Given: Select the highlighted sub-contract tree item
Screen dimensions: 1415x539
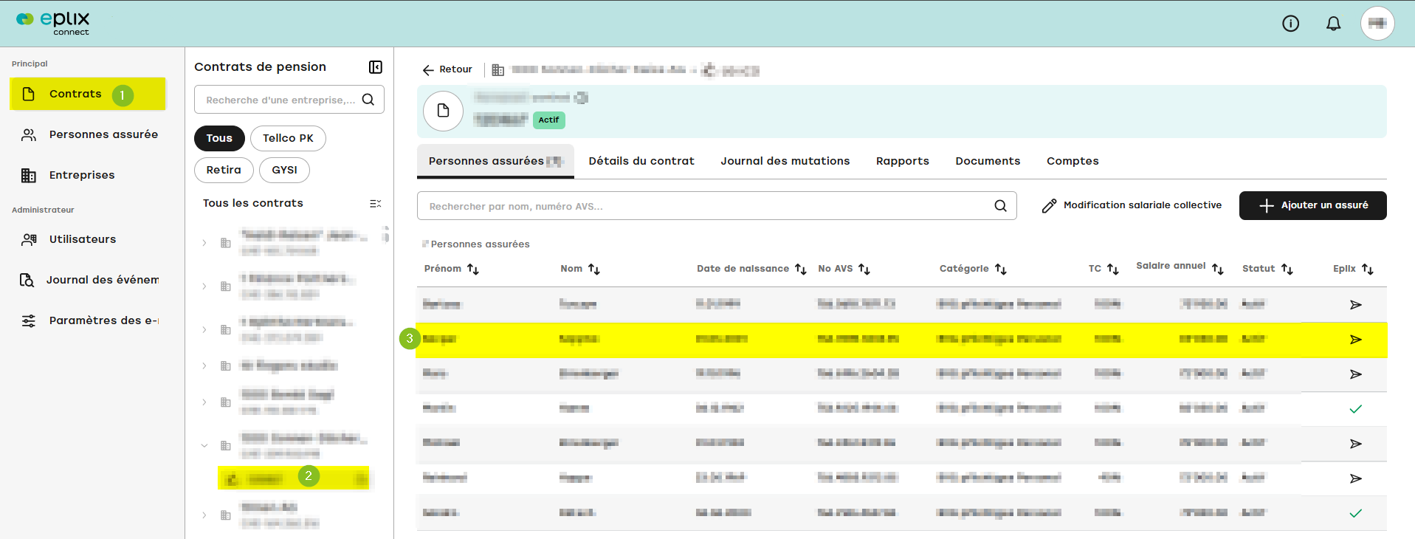Looking at the screenshot, I should (x=294, y=478).
